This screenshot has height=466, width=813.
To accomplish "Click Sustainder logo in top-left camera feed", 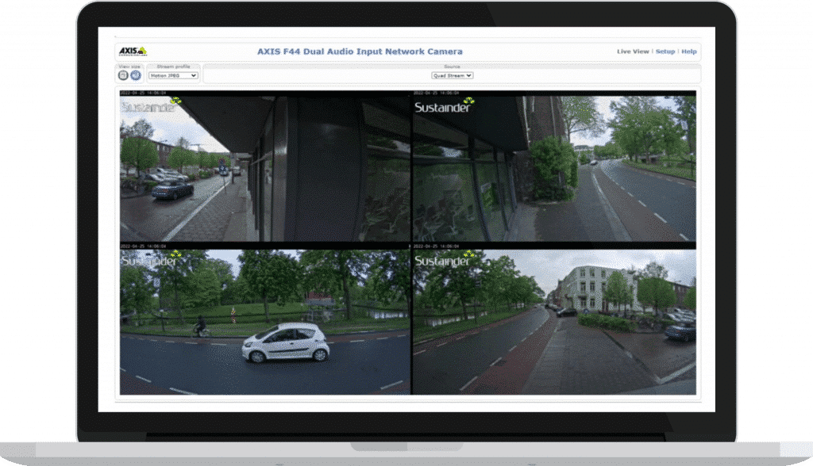I will tap(151, 105).
